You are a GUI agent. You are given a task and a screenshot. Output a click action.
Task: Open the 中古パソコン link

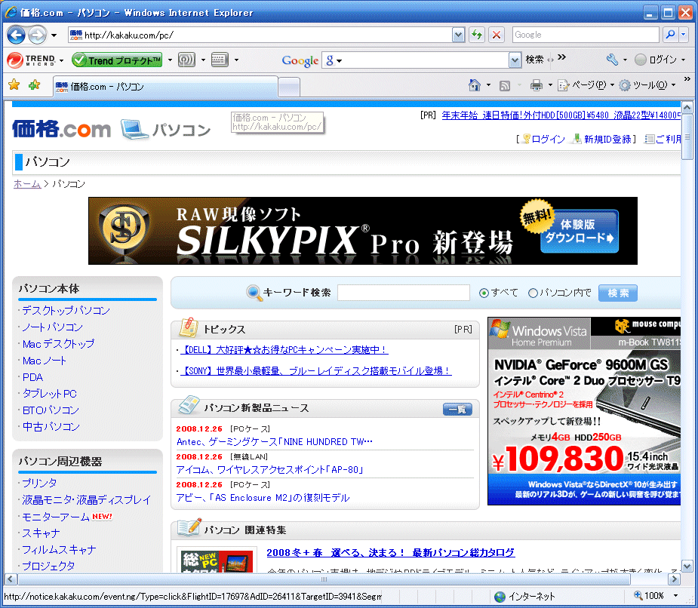[51, 426]
